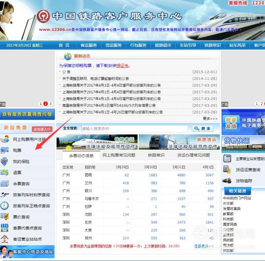Open 行包服务 navigation item

(138, 45)
